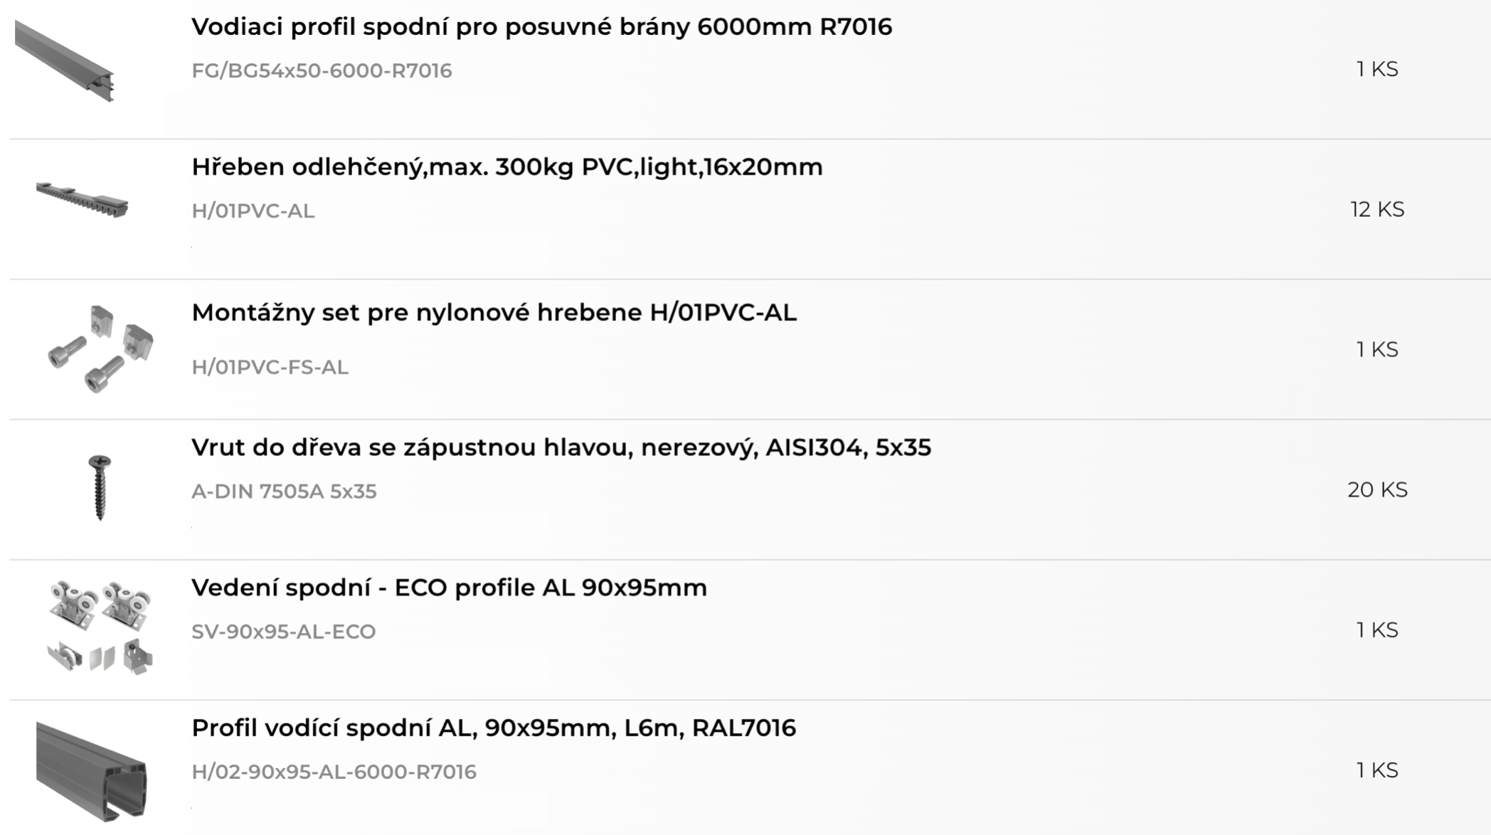
Task: Open 'Hřeben odlehčený,max. 300kg PVC' product title
Action: coord(507,167)
